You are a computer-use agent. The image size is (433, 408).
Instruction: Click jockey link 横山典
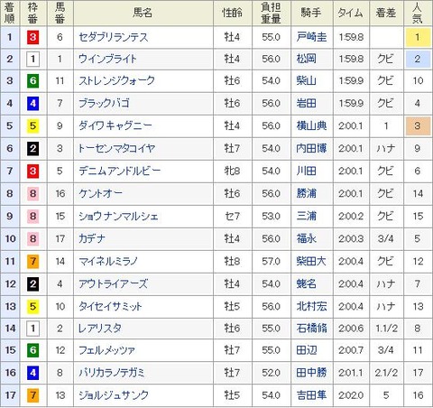311,126
